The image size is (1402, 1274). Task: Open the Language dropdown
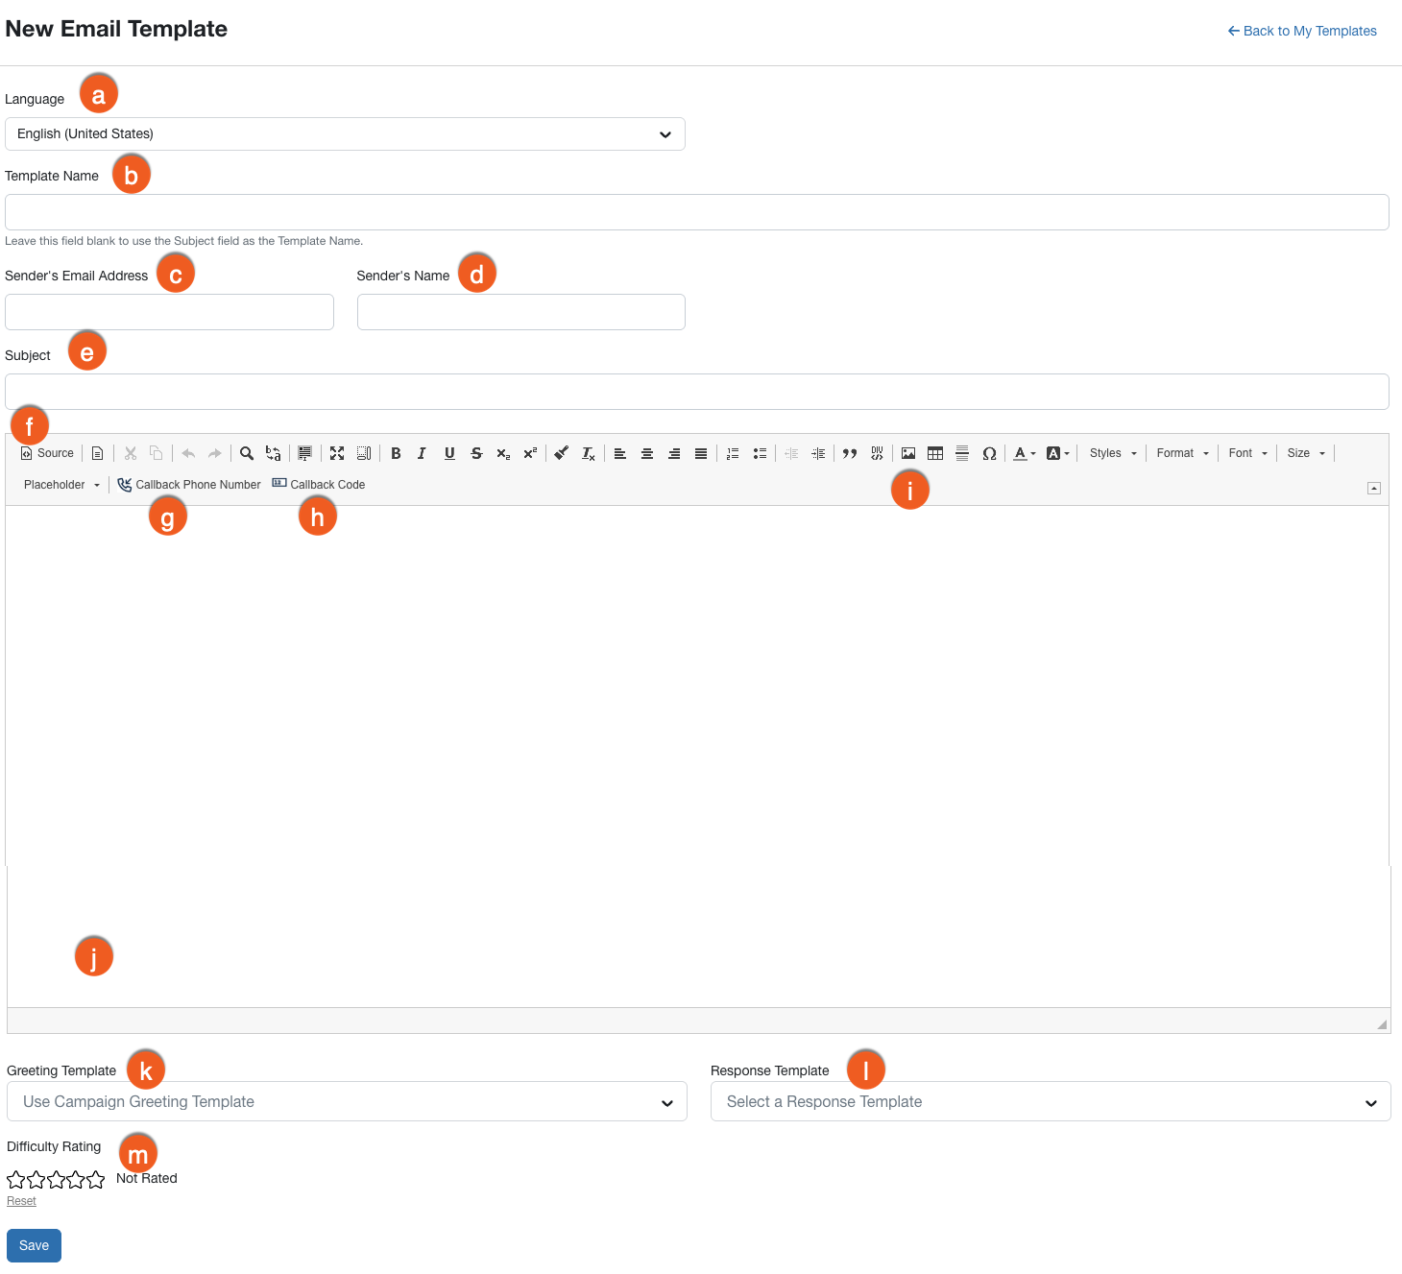[344, 133]
